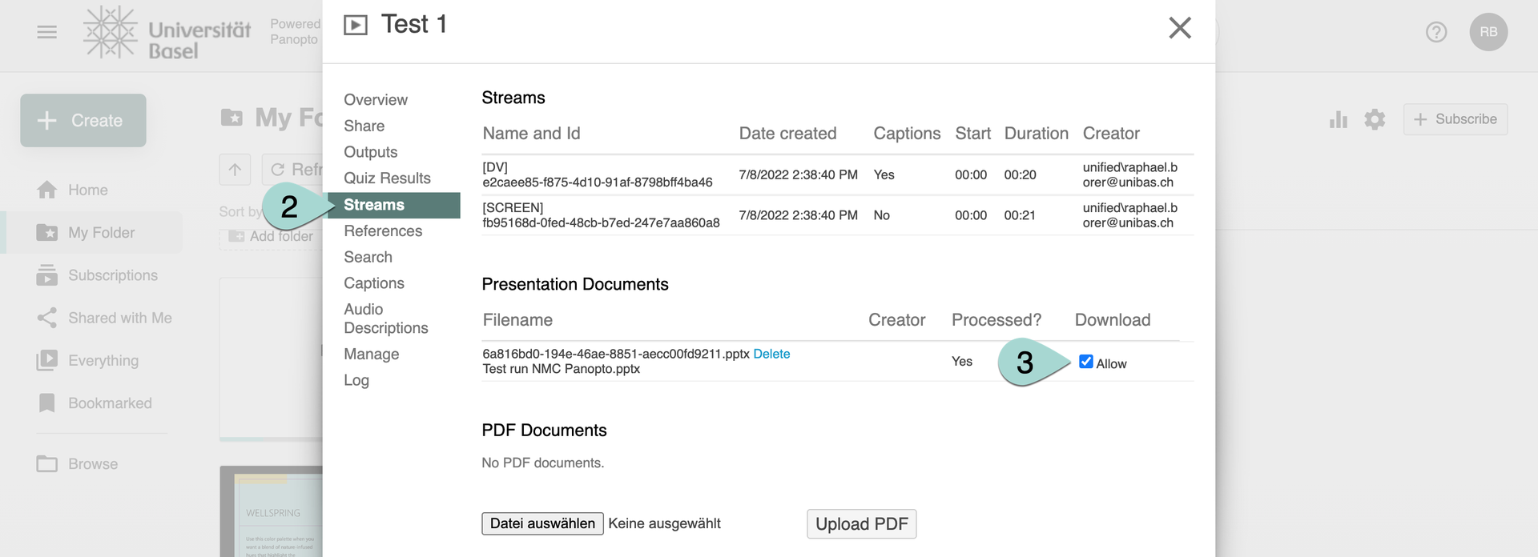Click the Home icon in sidebar
The height and width of the screenshot is (557, 1538).
tap(47, 190)
